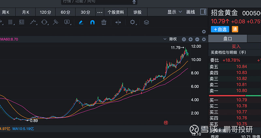Screen dimensions: 261x138
Task: Click the 11.79 high price label
Action: 175,48
